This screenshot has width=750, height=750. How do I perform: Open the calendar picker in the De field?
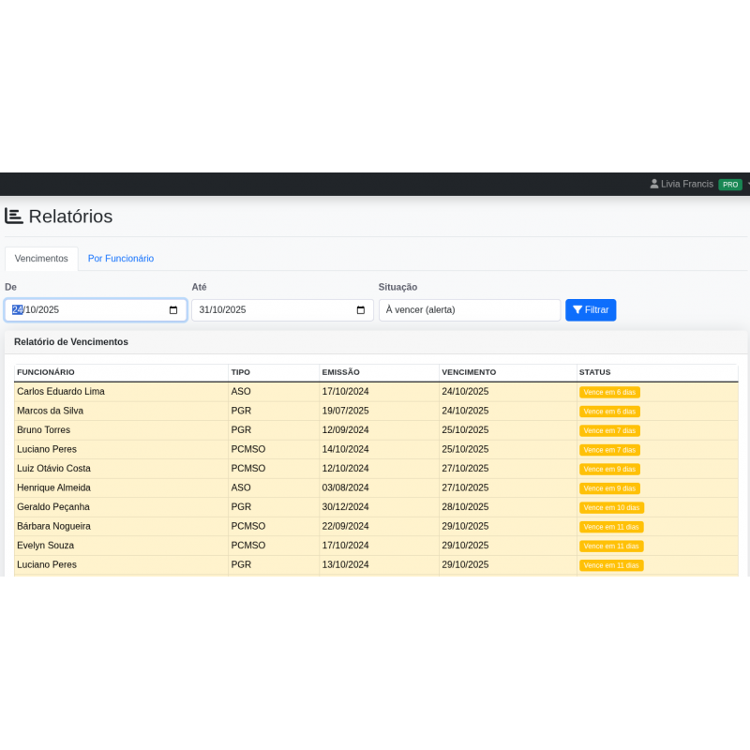173,310
